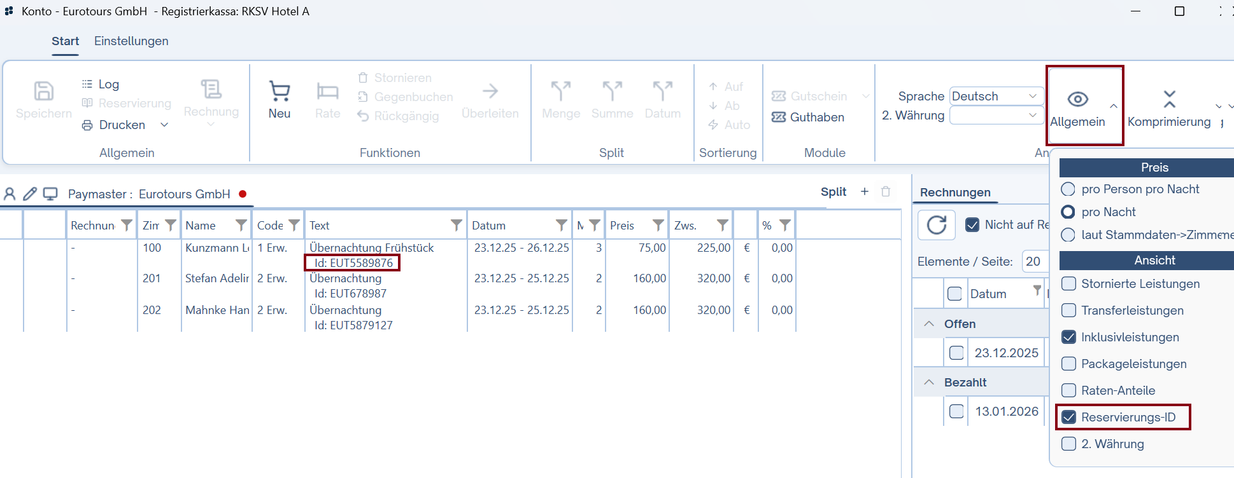Select the pro Person pro Nacht option
This screenshot has width=1234, height=478.
click(x=1068, y=189)
